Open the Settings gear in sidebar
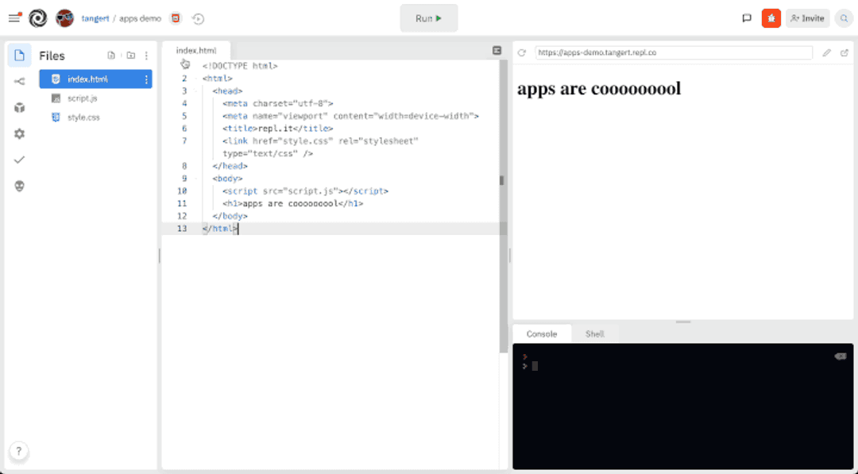858x474 pixels. point(19,133)
